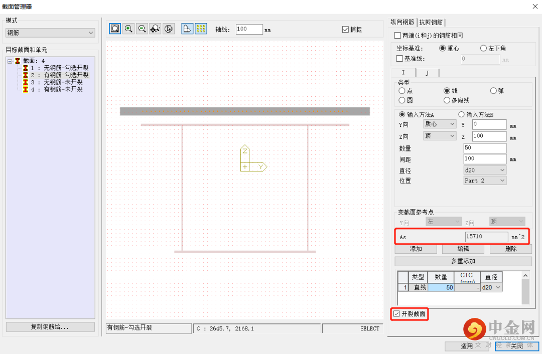Choose 输入方法A radio option
The height and width of the screenshot is (354, 542).
[402, 114]
